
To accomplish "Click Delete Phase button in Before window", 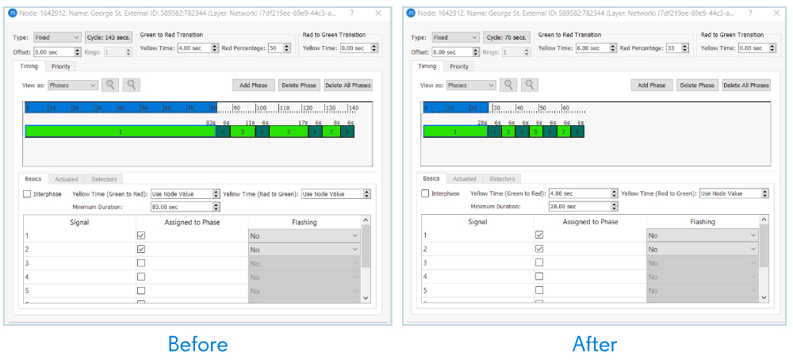I will 300,86.
